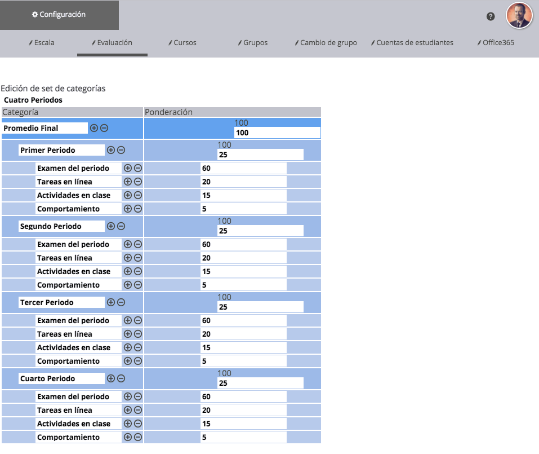Open Cuentas de estudiantes tab
The height and width of the screenshot is (454, 539).
coord(412,42)
